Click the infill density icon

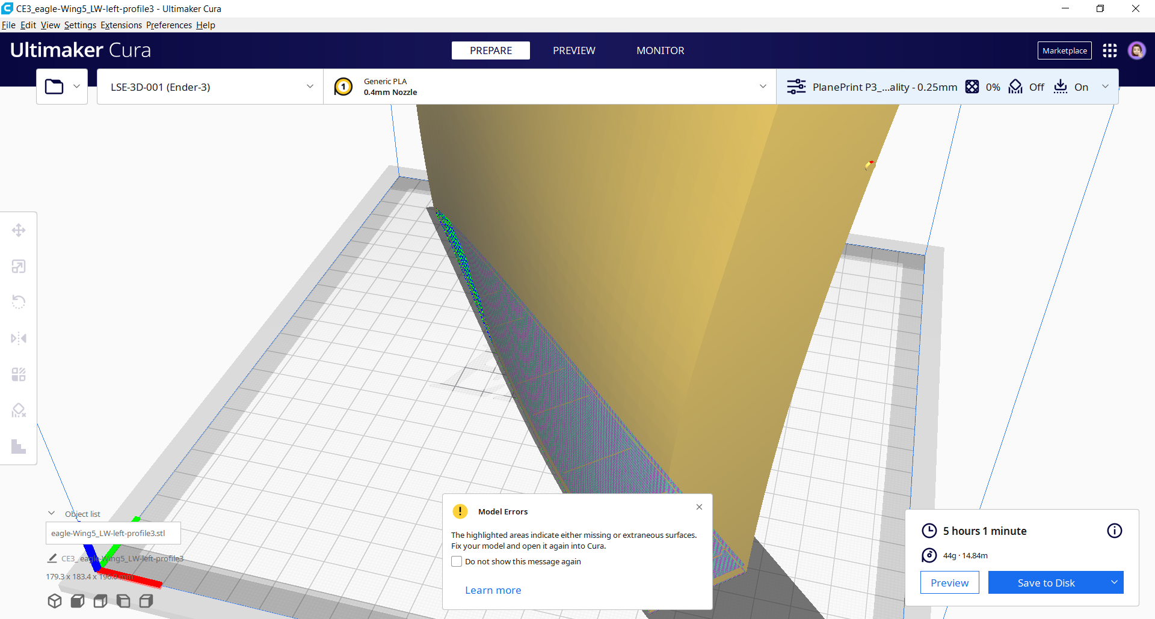pyautogui.click(x=973, y=87)
